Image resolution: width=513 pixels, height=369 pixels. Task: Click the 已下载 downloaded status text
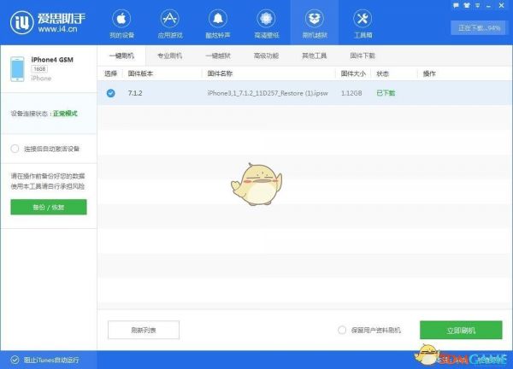(x=386, y=93)
